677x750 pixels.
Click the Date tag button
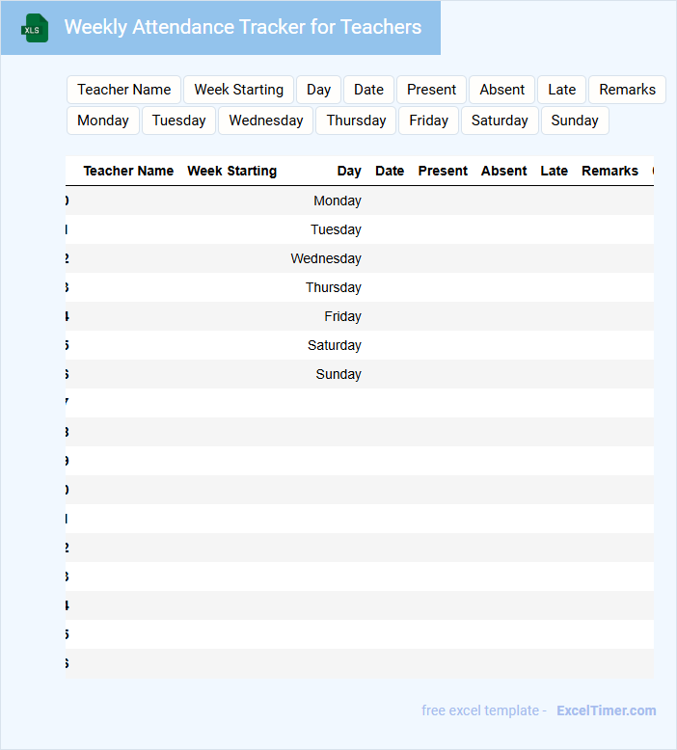(x=369, y=90)
